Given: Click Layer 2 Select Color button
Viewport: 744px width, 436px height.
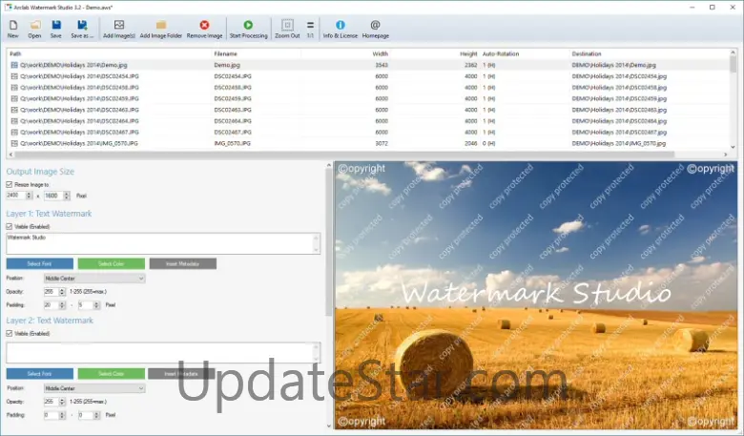Looking at the screenshot, I should click(112, 374).
